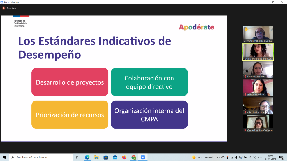Click the red Recording indicator icon
The width and height of the screenshot is (287, 161).
[4, 8]
